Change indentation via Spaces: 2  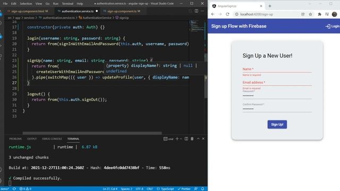126,189
